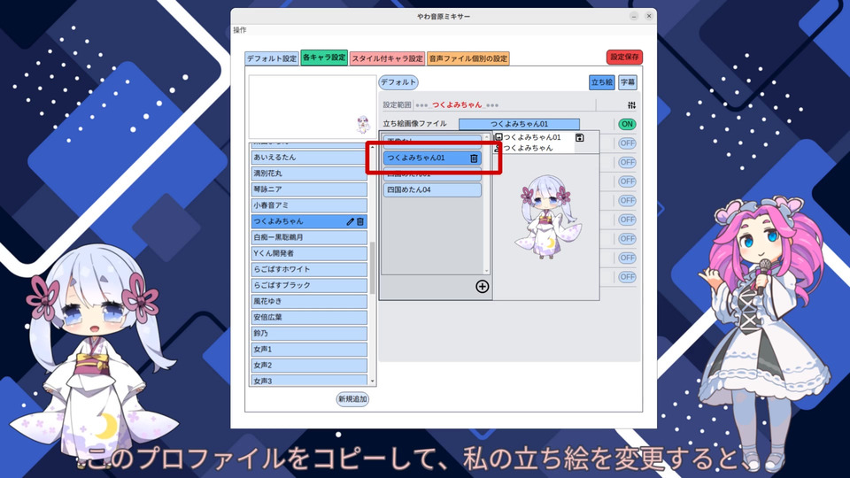Viewport: 850px width, 478px height.
Task: Edit the つくよみちゃん character name with the pencil
Action: [x=351, y=221]
